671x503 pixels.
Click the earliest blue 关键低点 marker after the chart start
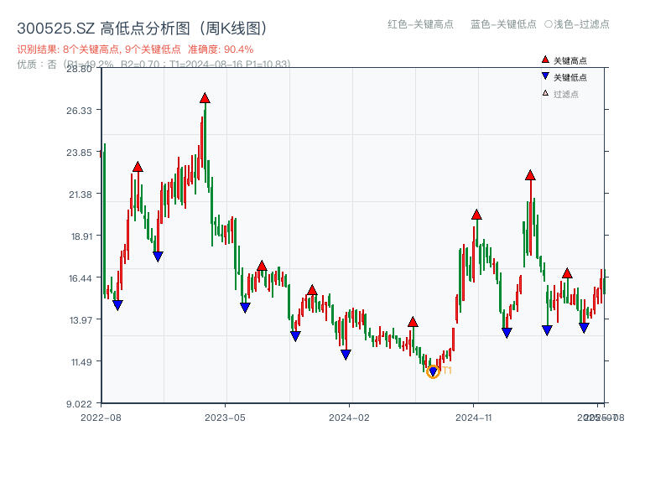tap(117, 307)
